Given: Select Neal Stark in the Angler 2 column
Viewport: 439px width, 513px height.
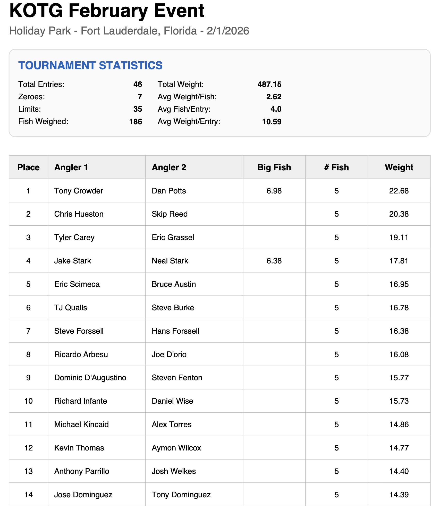Looking at the screenshot, I should (x=170, y=261).
